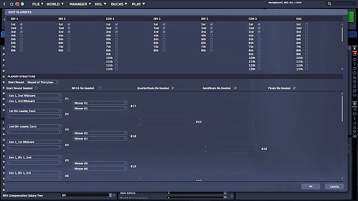Open 'Con 1, 2nd Wildcard' dropdown
The width and height of the screenshot is (358, 201).
point(35,96)
